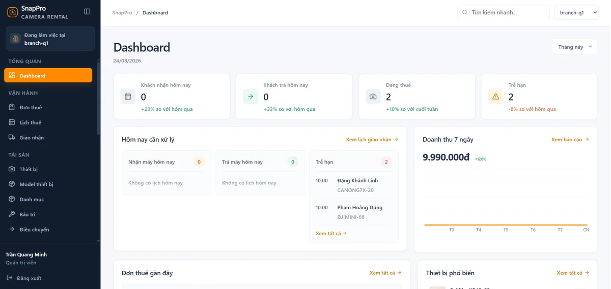Click the date 24/08/2026 under title
The image size is (611, 289).
127,60
